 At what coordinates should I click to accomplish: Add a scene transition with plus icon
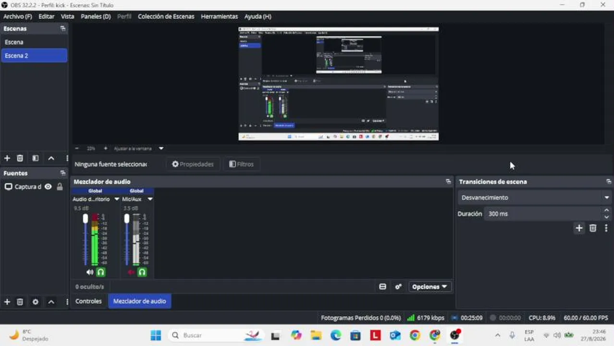coord(579,228)
